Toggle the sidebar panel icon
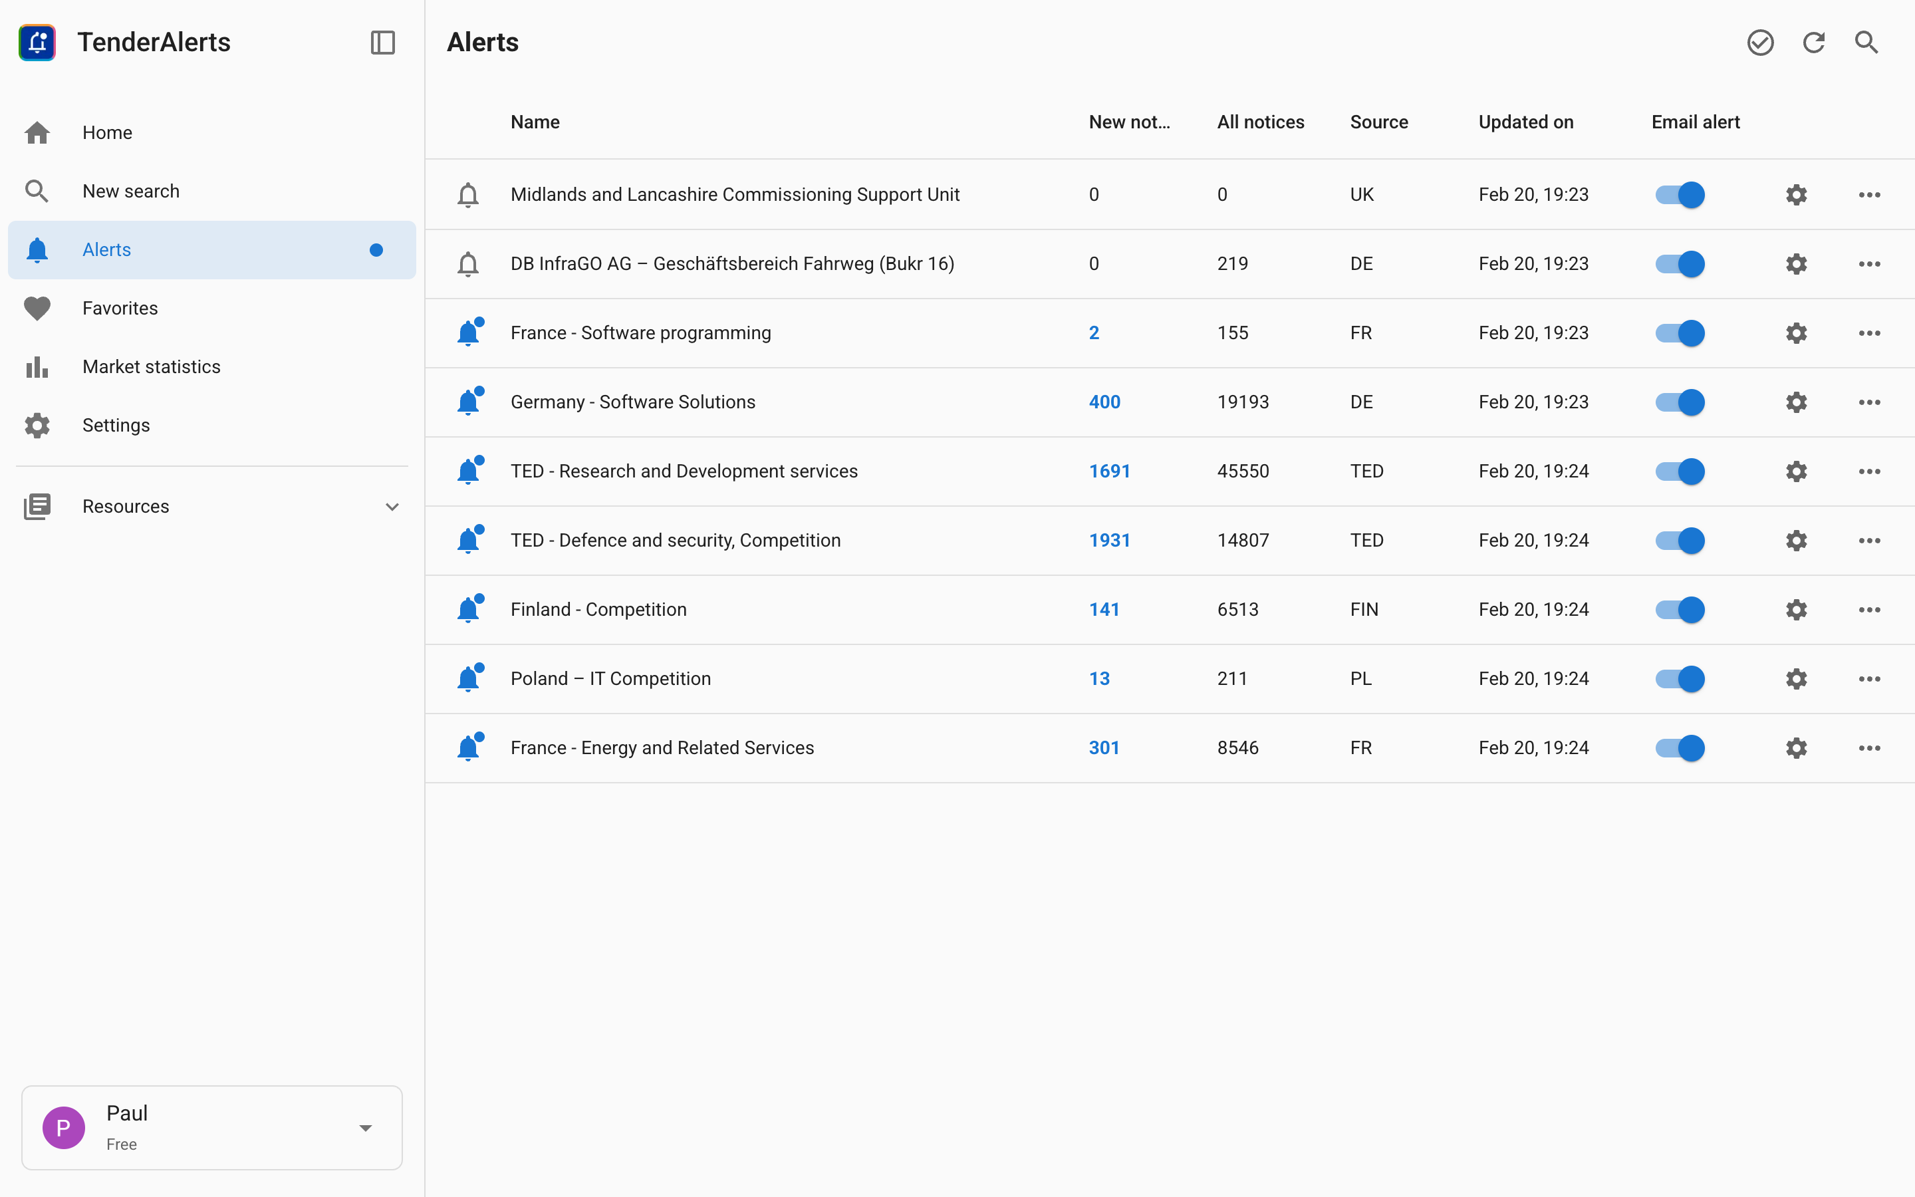 (382, 43)
